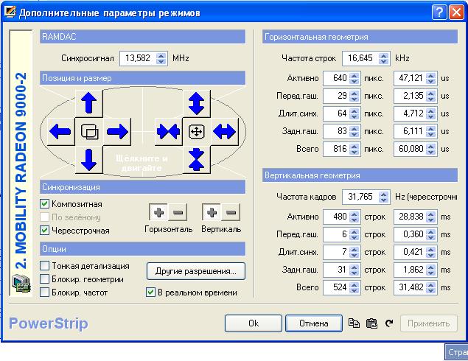Click the move screen left arrow
Viewport: 468px width, 361px height.
[x=58, y=132]
